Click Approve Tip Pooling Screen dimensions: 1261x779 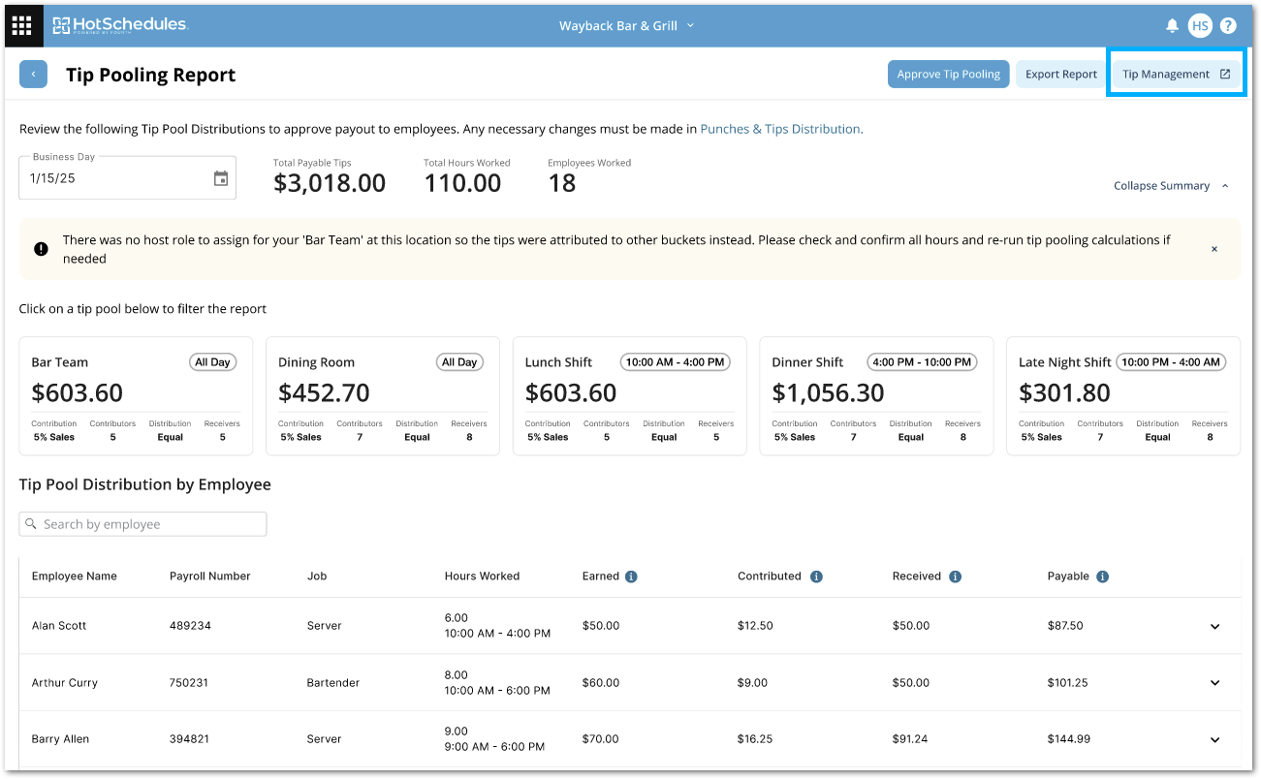[948, 74]
